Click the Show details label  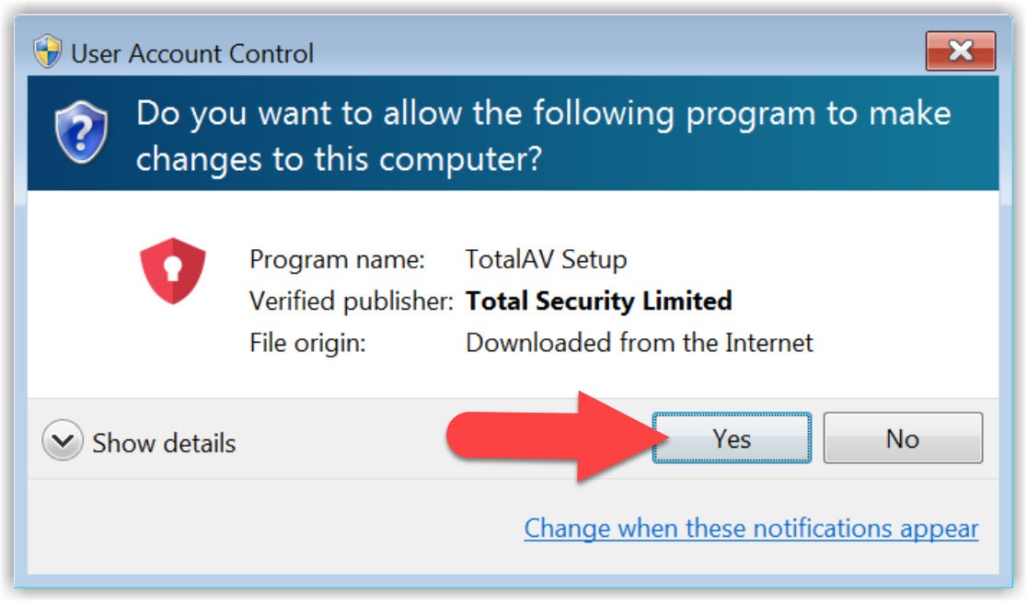[x=164, y=443]
